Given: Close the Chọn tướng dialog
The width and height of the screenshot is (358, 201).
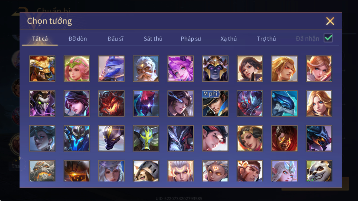Looking at the screenshot, I should 330,21.
